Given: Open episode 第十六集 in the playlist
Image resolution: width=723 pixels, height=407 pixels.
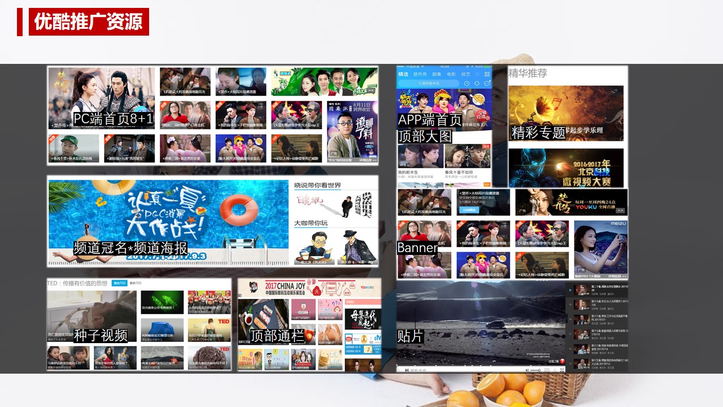Looking at the screenshot, I should [597, 349].
